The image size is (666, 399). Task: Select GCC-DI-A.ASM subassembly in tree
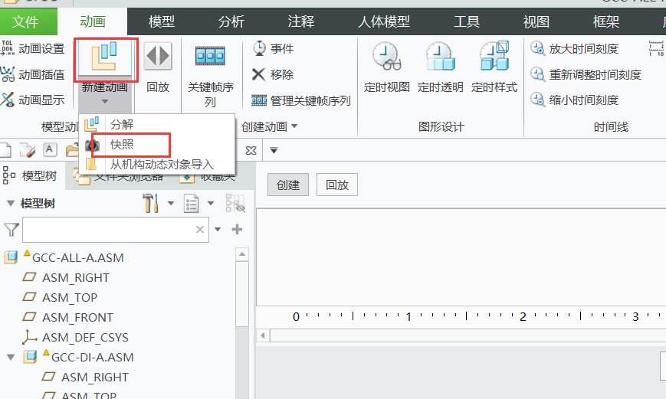pyautogui.click(x=93, y=358)
